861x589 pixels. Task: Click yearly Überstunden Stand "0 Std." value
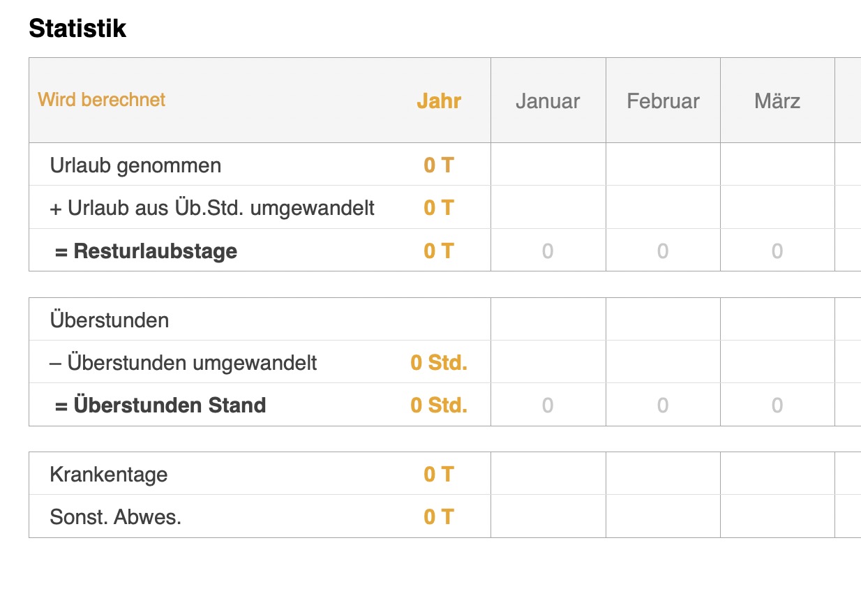coord(439,405)
